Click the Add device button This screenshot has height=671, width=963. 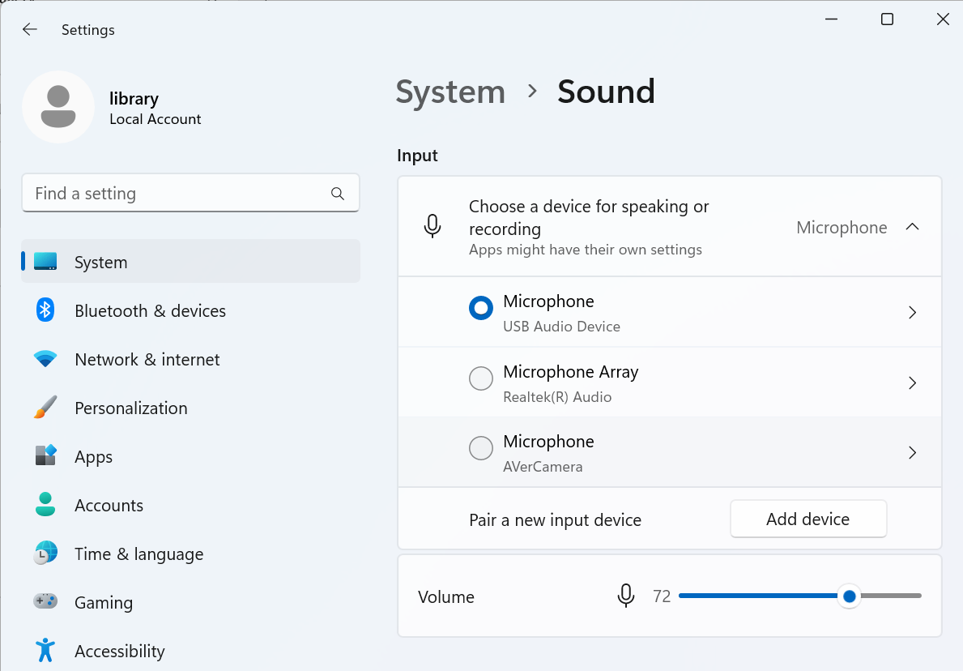point(807,519)
